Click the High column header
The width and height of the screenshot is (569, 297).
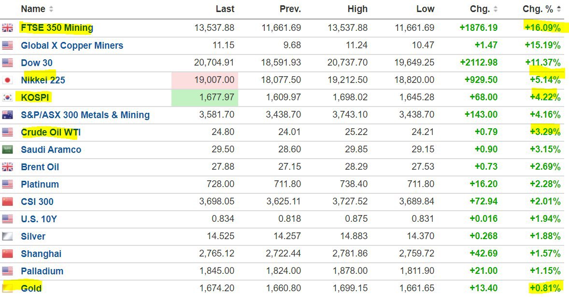click(x=357, y=9)
